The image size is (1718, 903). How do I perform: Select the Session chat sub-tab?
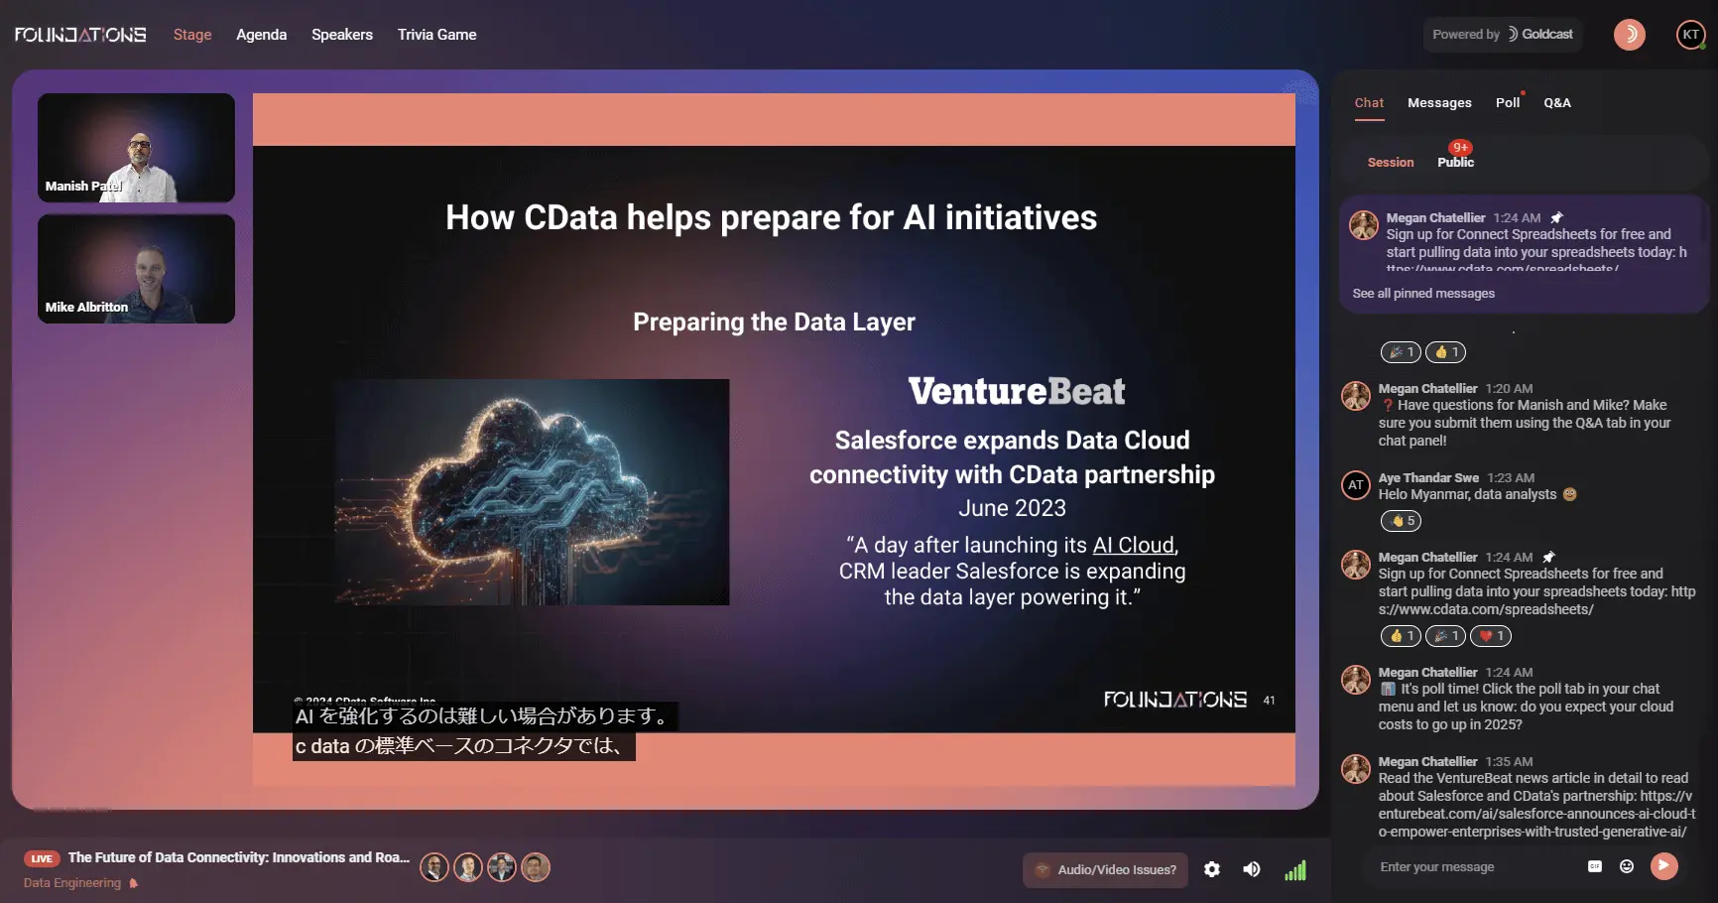(x=1391, y=163)
